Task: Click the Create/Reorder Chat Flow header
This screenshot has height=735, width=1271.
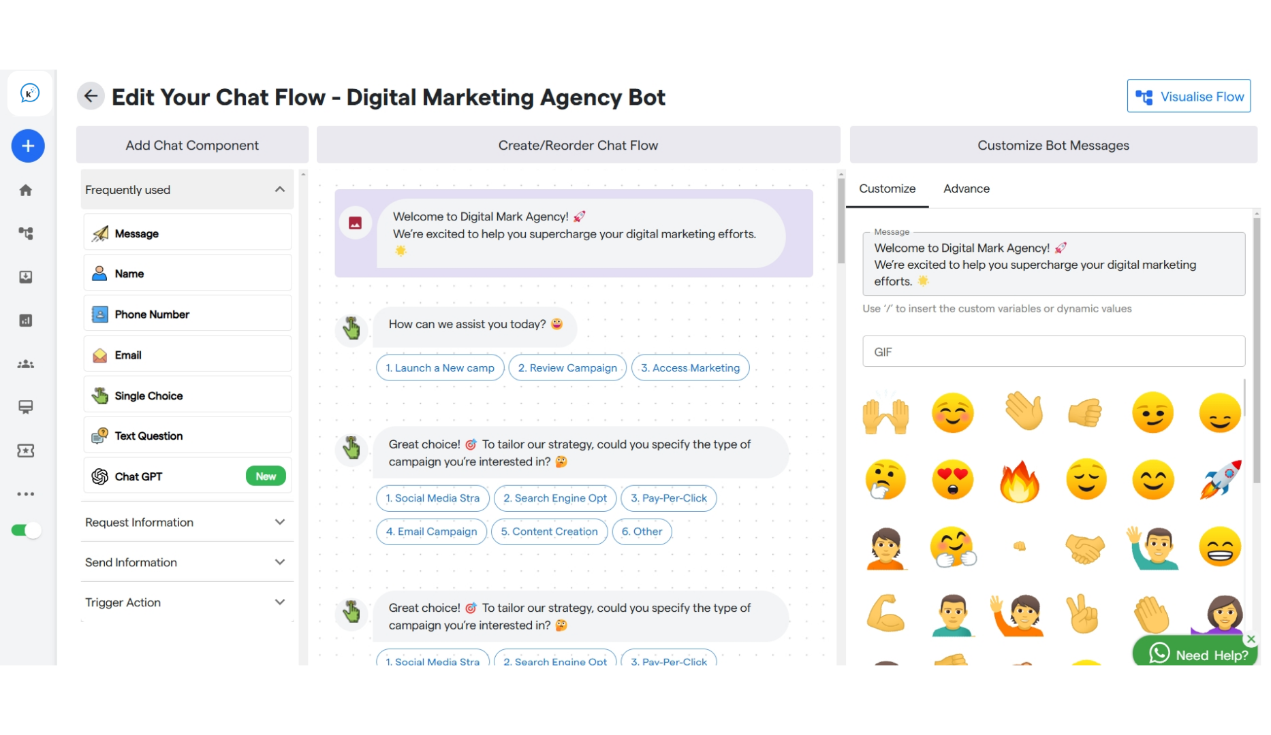Action: click(x=578, y=145)
